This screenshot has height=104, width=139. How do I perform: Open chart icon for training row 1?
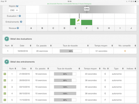[x=5, y=74]
